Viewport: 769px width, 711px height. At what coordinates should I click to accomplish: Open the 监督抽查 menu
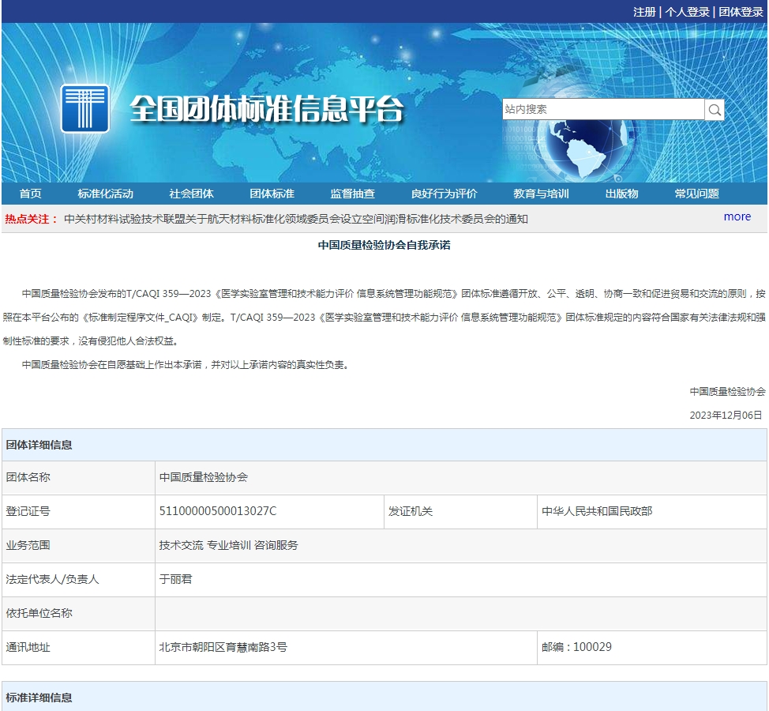point(353,194)
